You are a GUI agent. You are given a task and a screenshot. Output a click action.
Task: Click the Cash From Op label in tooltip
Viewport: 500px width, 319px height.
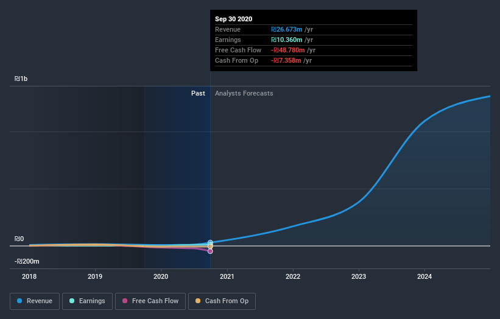tap(237, 60)
